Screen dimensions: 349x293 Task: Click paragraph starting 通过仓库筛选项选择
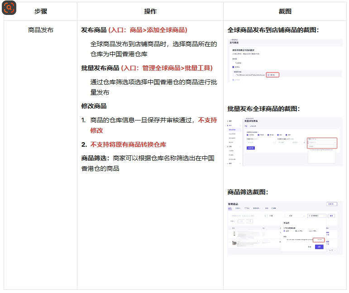coord(153,87)
